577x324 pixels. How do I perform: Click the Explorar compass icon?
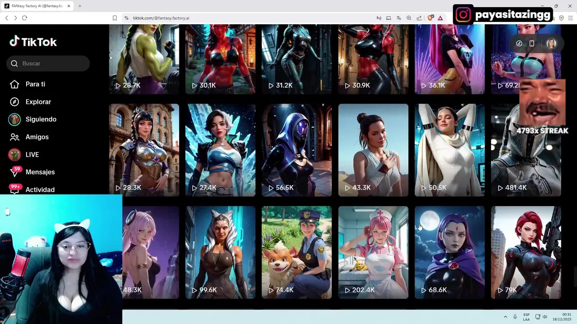pos(14,102)
